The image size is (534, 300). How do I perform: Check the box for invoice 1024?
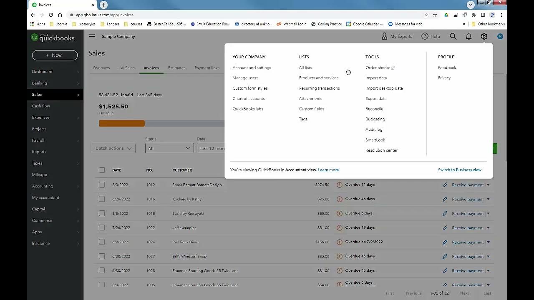point(102,242)
